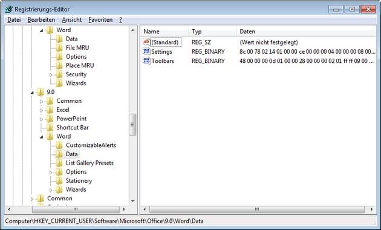Sort by the Daten column header
This screenshot has height=230, width=381.
point(306,31)
